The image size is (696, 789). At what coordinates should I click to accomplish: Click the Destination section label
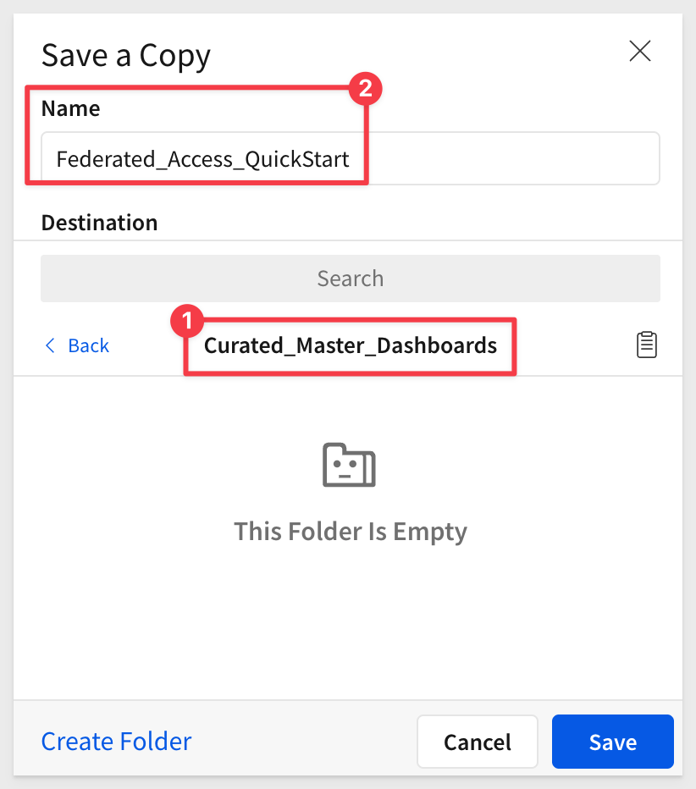(99, 223)
